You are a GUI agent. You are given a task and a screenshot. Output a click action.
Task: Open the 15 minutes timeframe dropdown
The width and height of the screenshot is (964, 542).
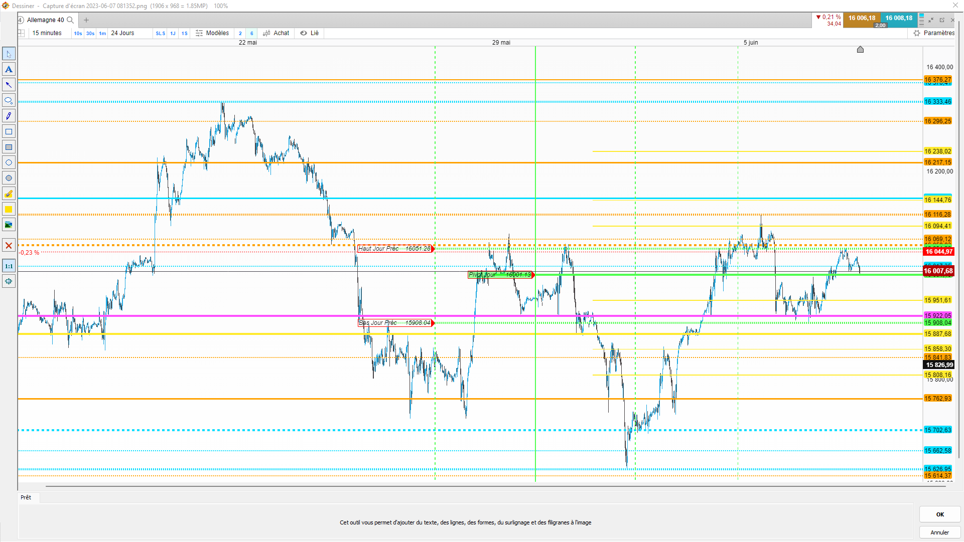[47, 33]
